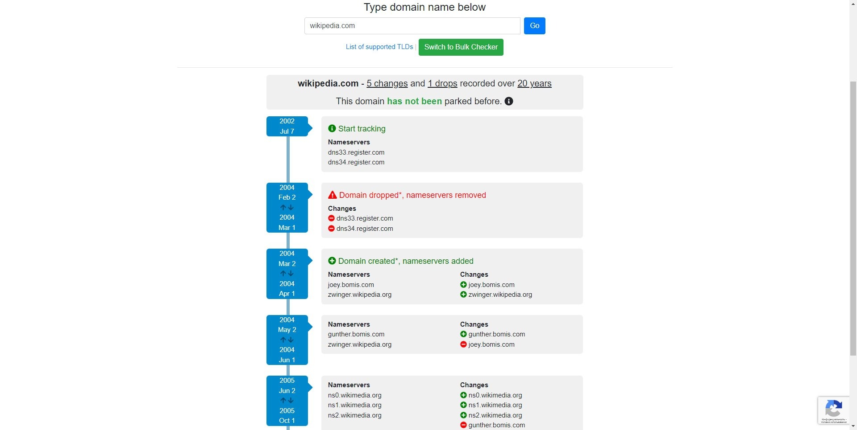Click 'Domain dropped*, nameservers removed' heading
857x430 pixels.
tap(412, 195)
